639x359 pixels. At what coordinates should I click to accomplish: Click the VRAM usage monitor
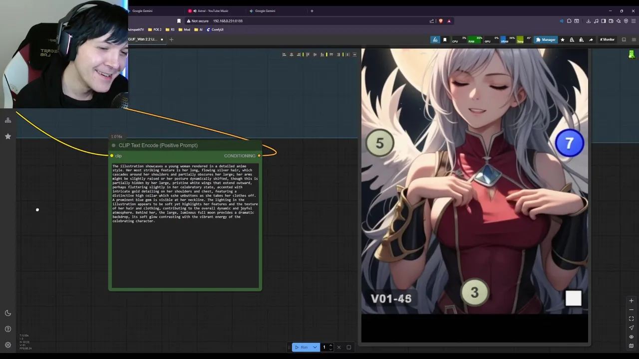(508, 40)
